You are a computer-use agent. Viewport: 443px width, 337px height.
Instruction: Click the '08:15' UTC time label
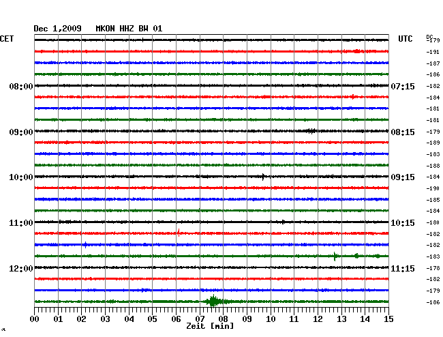(403, 132)
